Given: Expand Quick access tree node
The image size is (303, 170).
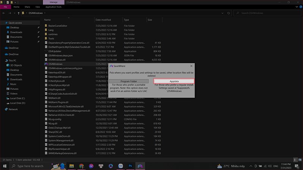Looking at the screenshot, I should 3,22.
